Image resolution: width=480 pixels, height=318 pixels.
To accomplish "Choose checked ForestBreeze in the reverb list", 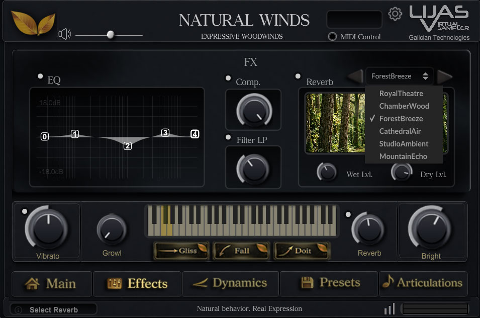I will (x=404, y=119).
